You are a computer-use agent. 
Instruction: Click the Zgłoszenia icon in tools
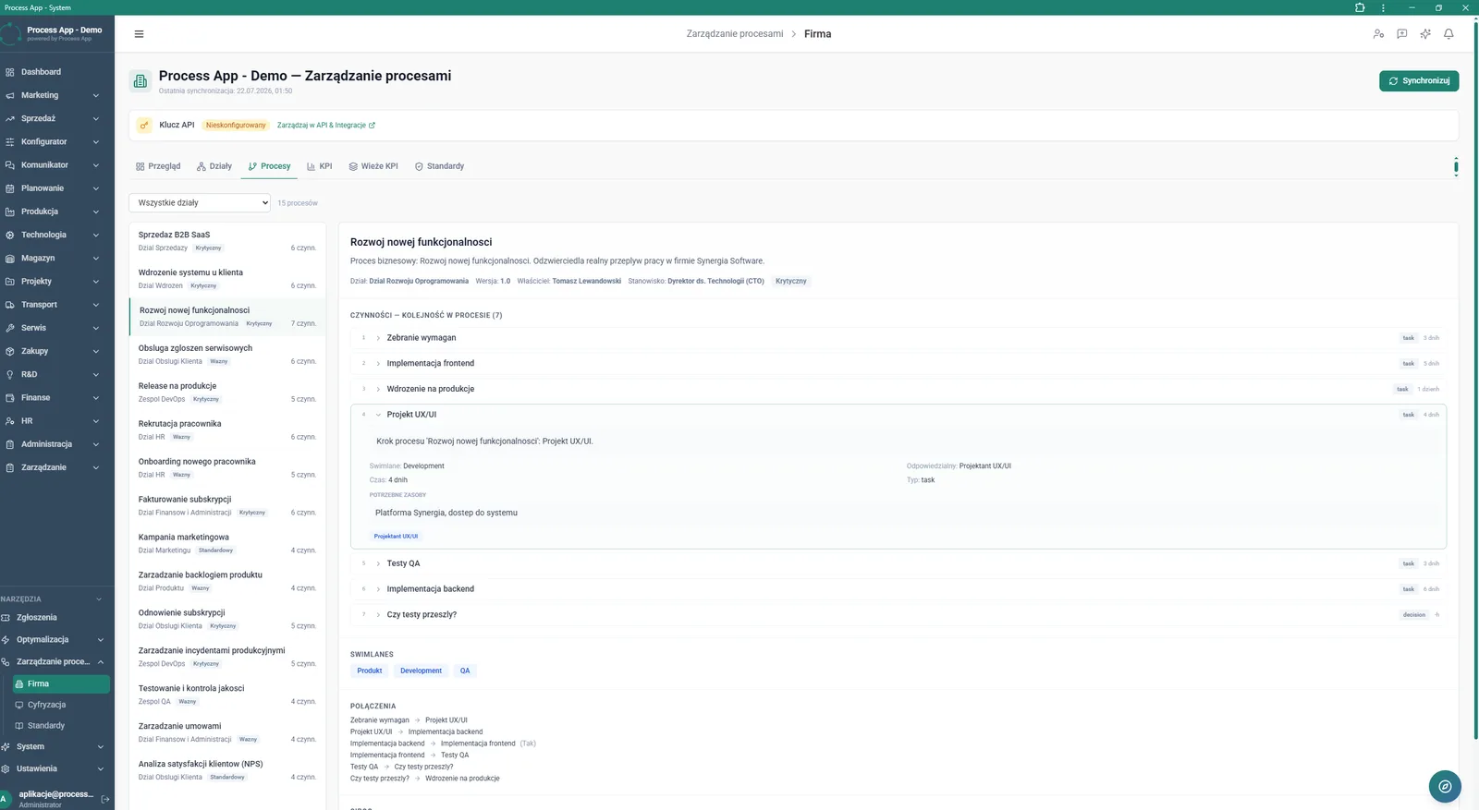tap(6, 618)
